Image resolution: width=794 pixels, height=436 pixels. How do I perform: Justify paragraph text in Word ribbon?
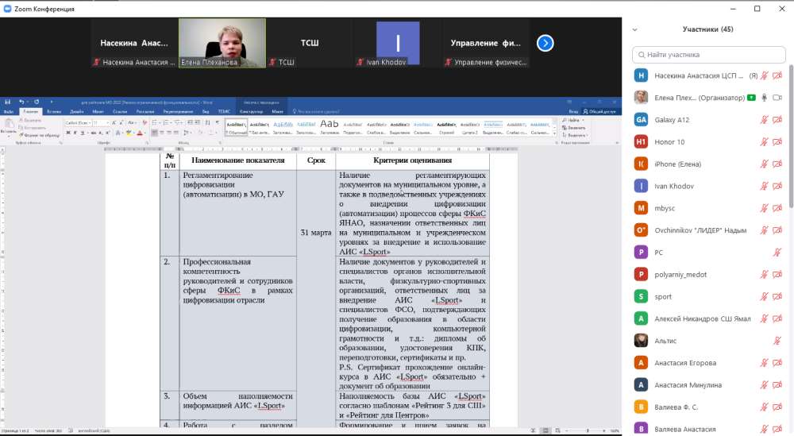tap(176, 133)
